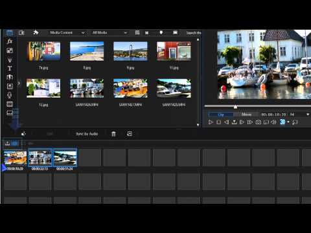
Task: Take a snapshot with the camera icon
Action: pyautogui.click(x=258, y=122)
